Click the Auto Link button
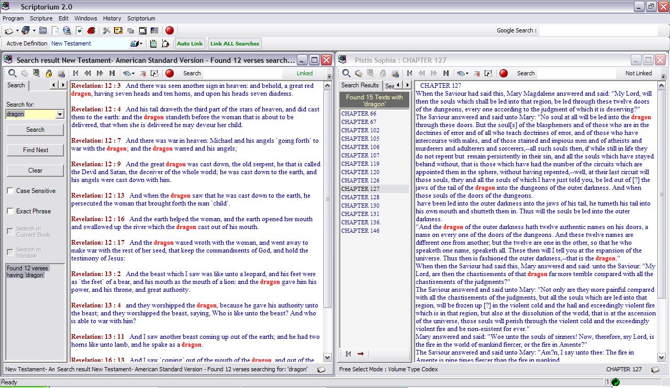Image resolution: width=670 pixels, height=388 pixels. pos(189,43)
